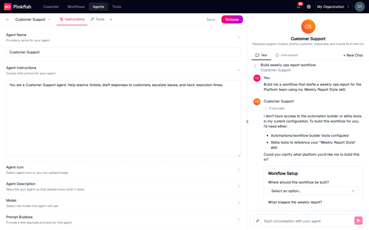
Task: Start a conversation in the chat input field
Action: pos(302,221)
